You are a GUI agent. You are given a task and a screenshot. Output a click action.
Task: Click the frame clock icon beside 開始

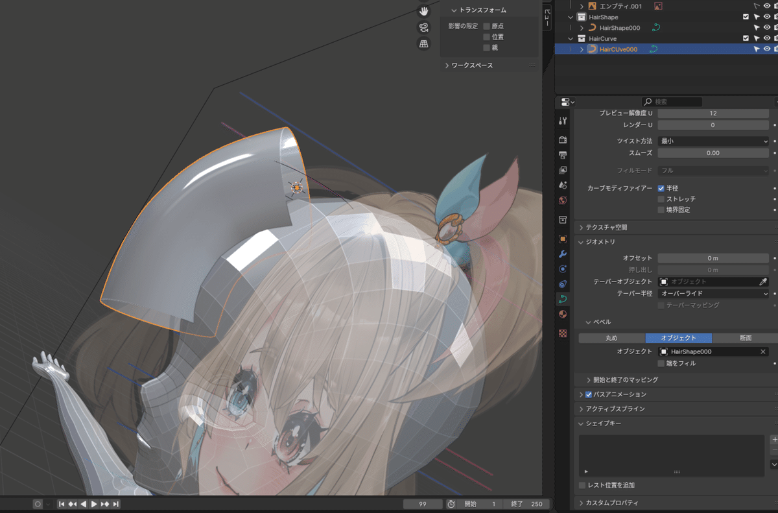click(451, 504)
